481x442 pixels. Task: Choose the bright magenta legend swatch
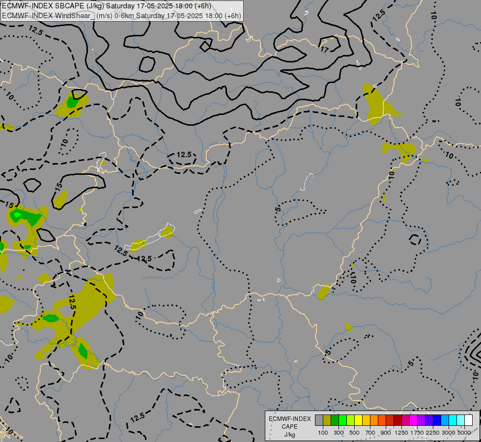click(414, 420)
